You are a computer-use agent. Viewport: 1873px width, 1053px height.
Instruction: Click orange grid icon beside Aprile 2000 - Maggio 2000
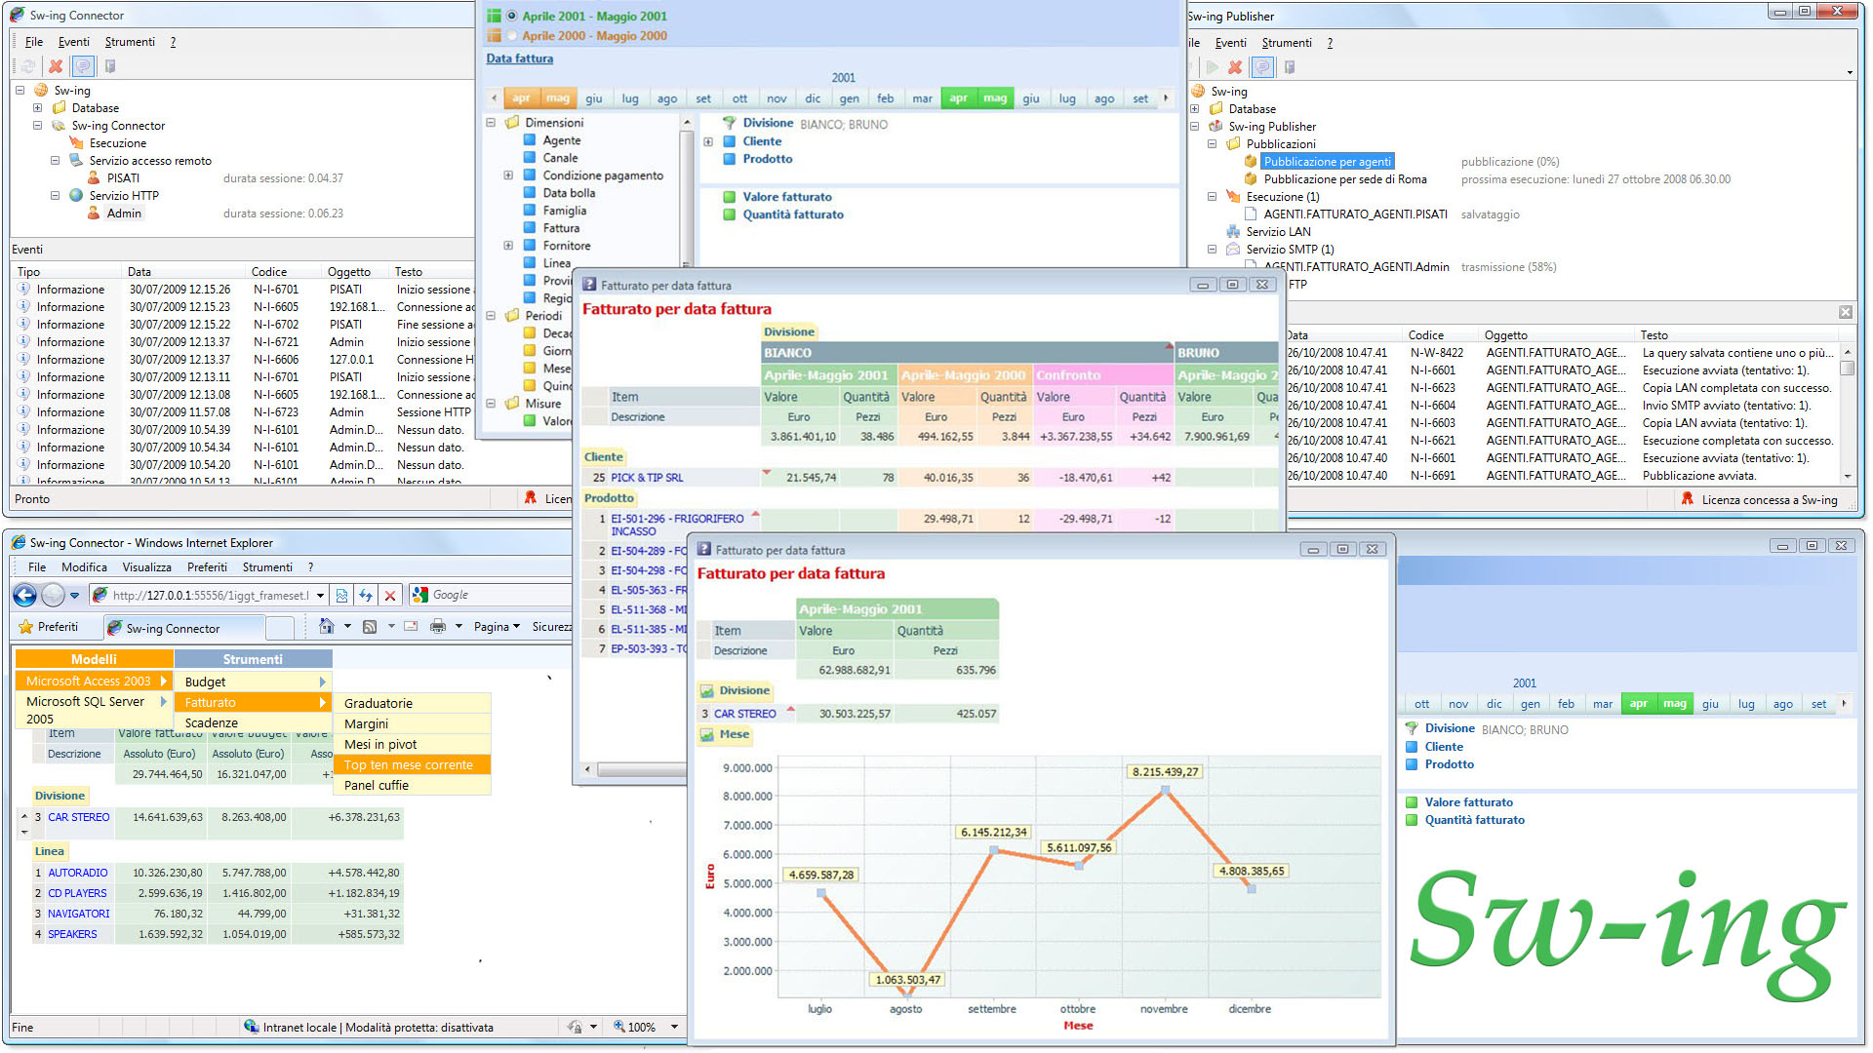coord(494,35)
